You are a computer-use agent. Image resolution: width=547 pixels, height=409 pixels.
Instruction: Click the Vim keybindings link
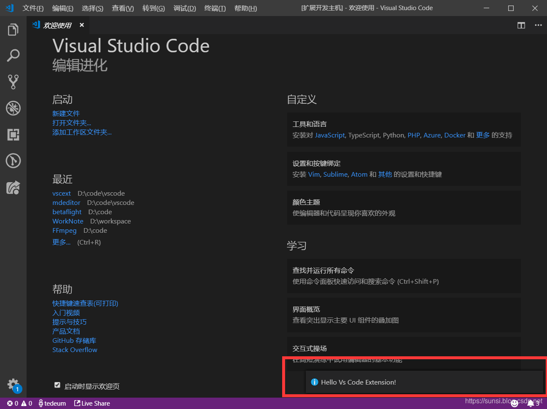[314, 174]
